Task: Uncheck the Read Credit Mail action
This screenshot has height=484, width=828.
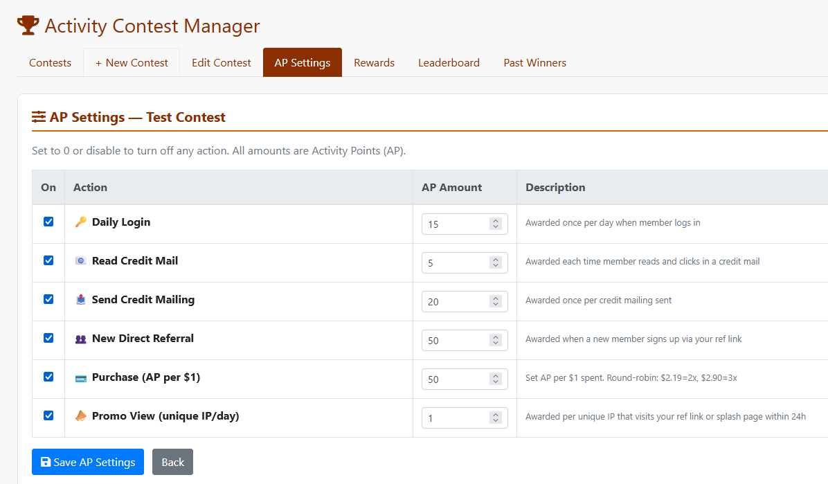Action: (48, 260)
